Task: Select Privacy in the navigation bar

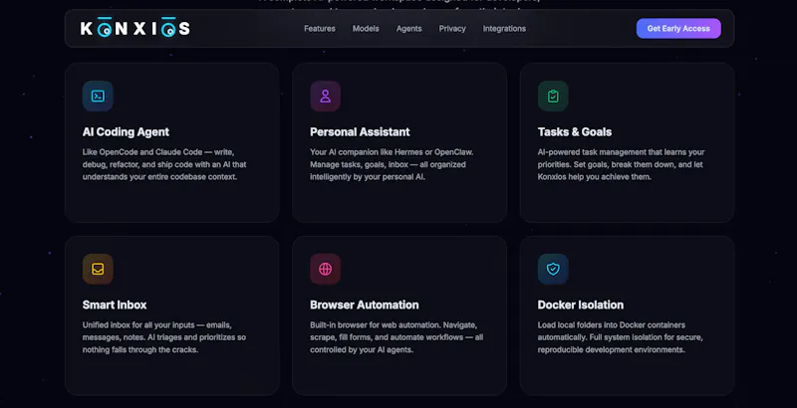Action: point(452,29)
